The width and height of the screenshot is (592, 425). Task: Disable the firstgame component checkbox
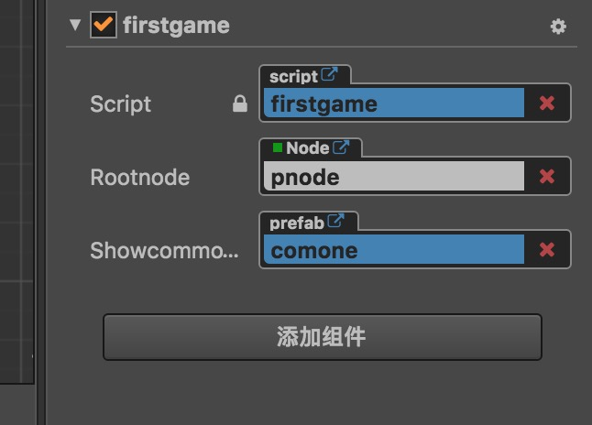(x=103, y=26)
